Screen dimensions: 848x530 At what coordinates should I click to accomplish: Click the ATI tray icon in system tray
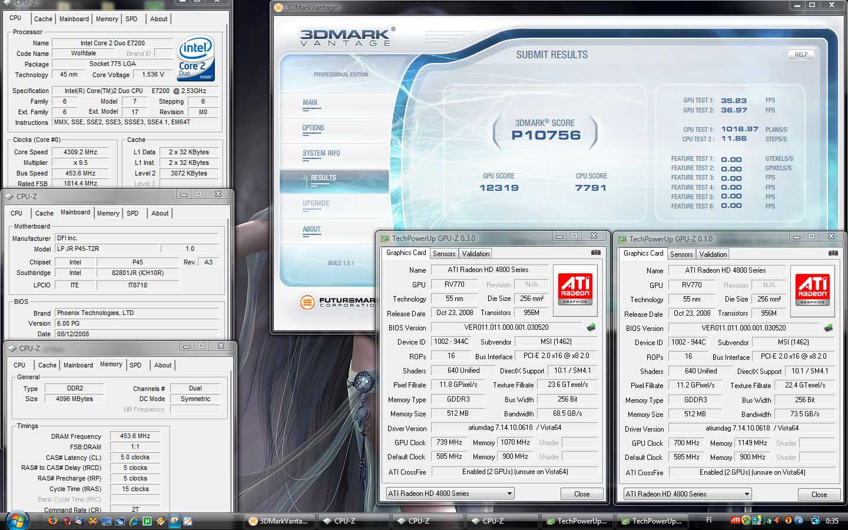tap(735, 520)
